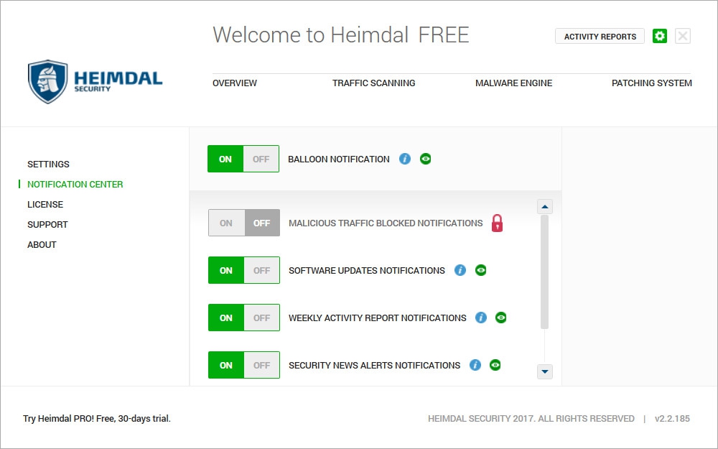Click the eye icon for Weekly Activity Report
Screen dimensions: 718x449
coord(501,318)
